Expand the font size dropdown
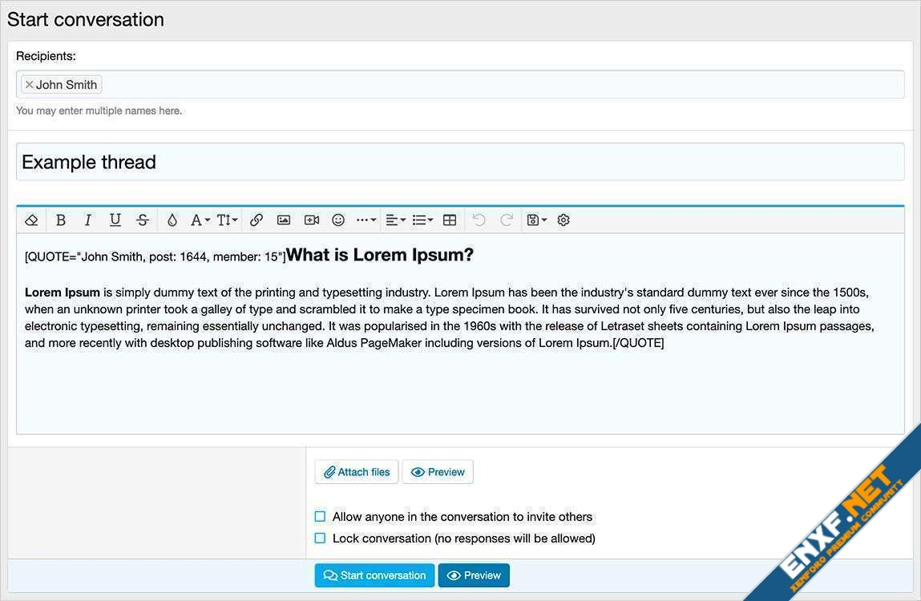921x601 pixels. [228, 220]
